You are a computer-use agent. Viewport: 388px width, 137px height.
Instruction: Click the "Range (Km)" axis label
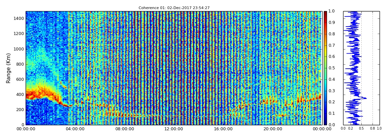coord(8,68)
